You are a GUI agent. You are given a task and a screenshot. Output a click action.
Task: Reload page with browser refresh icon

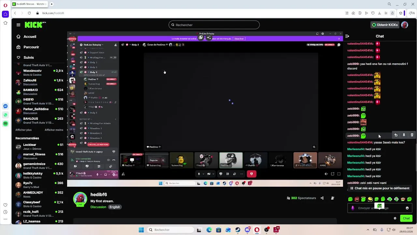click(x=29, y=13)
